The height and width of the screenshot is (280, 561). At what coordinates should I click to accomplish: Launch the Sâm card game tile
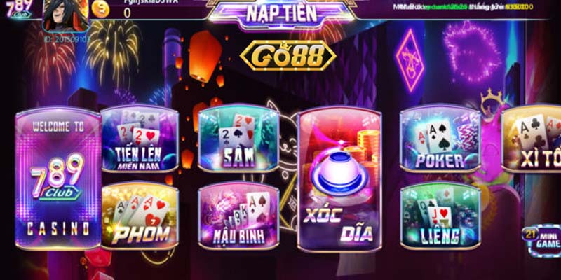[x=238, y=139]
